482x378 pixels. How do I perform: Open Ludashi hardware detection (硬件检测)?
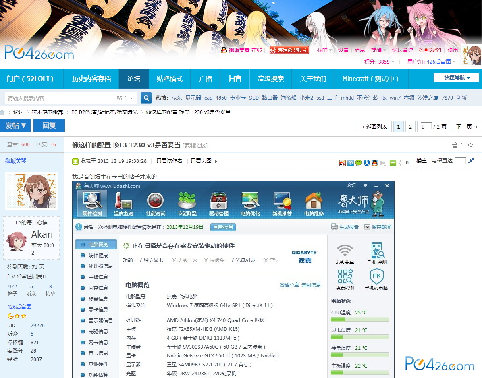(92, 204)
